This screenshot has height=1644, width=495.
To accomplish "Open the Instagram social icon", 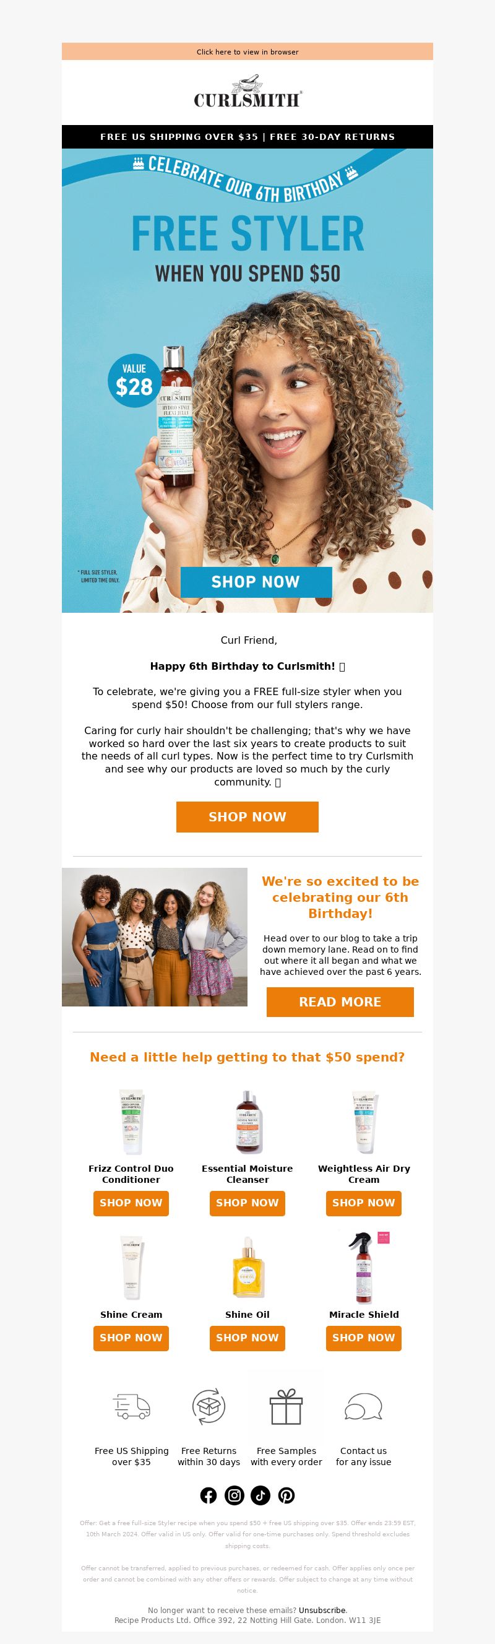I will pyautogui.click(x=235, y=1495).
